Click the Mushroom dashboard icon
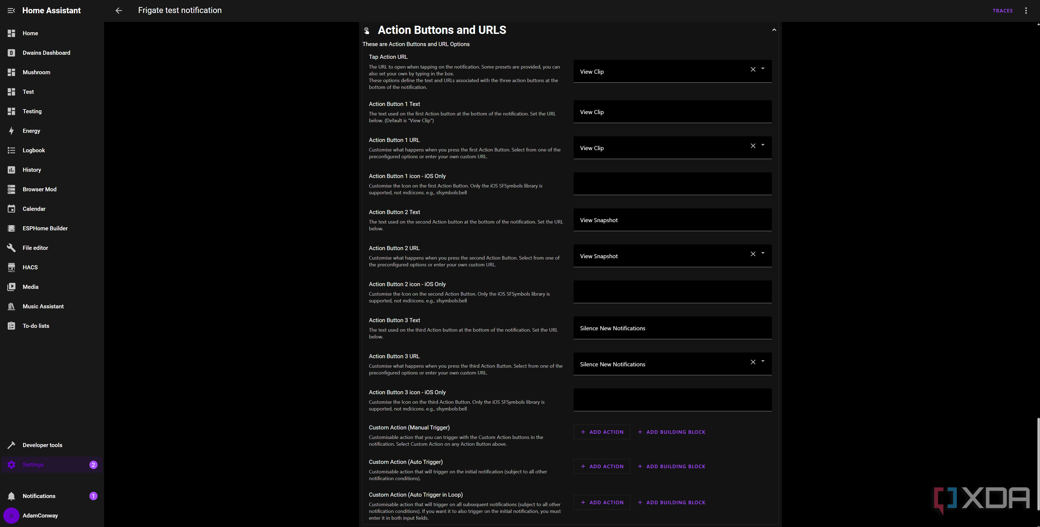Image resolution: width=1040 pixels, height=527 pixels. [x=11, y=72]
